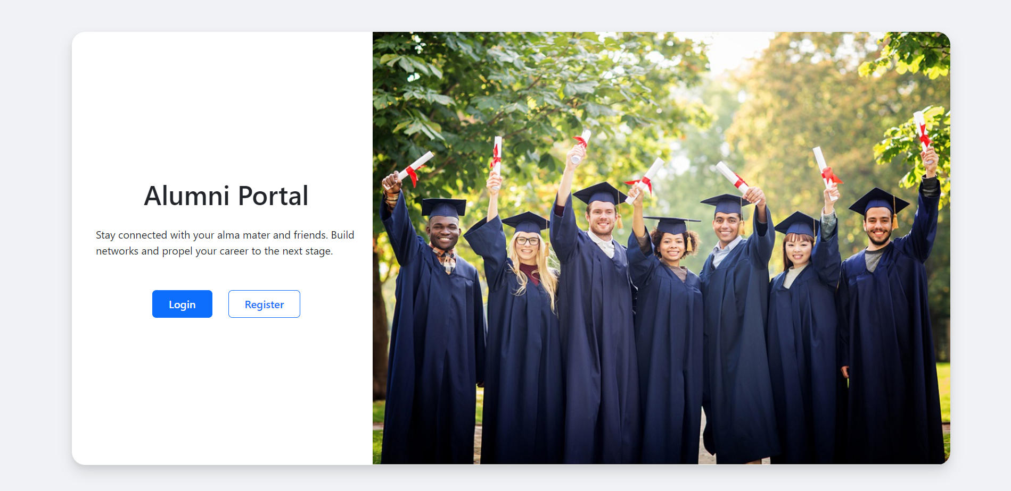Click the leftmost graduate's raised diploma

pyautogui.click(x=416, y=167)
